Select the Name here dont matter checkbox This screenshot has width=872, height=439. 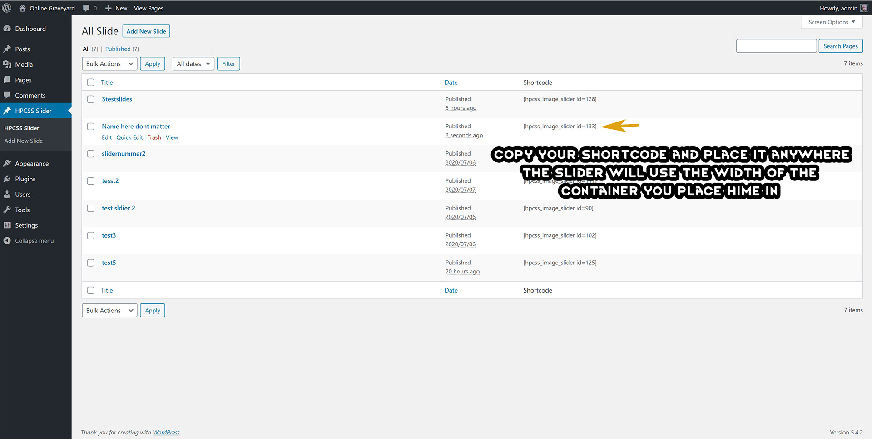pos(91,127)
